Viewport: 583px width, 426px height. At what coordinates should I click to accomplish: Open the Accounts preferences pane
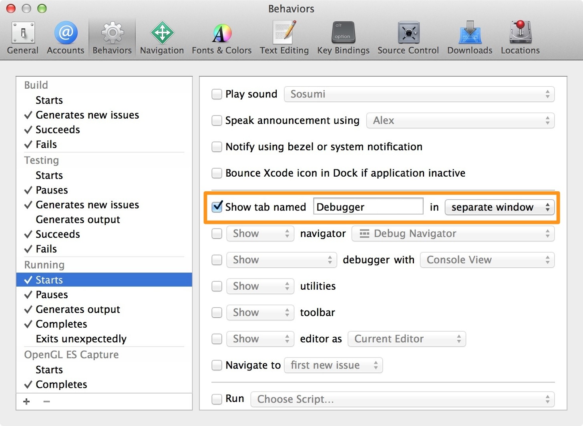[66, 38]
